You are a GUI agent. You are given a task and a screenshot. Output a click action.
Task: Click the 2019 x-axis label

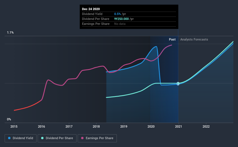coord(124,126)
